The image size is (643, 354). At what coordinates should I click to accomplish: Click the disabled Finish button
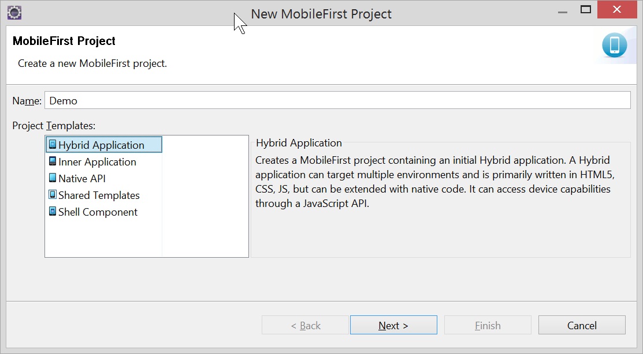(x=487, y=325)
